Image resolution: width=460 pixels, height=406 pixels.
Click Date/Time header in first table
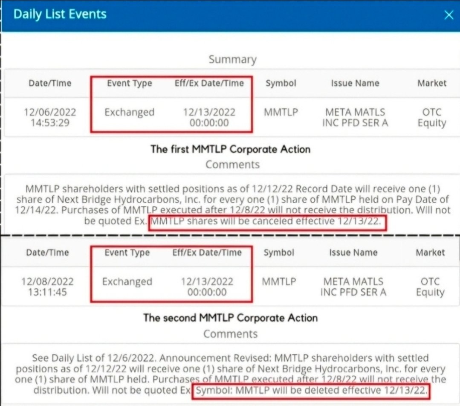point(50,83)
